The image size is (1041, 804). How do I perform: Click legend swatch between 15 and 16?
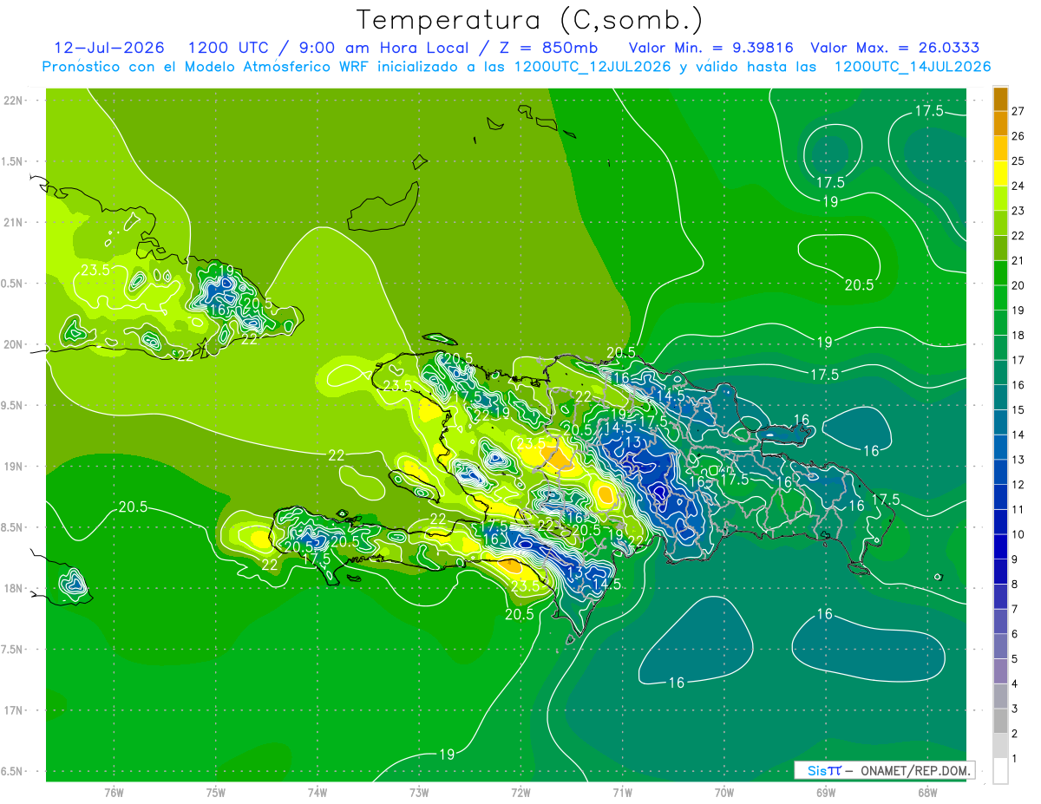[x=1000, y=396]
